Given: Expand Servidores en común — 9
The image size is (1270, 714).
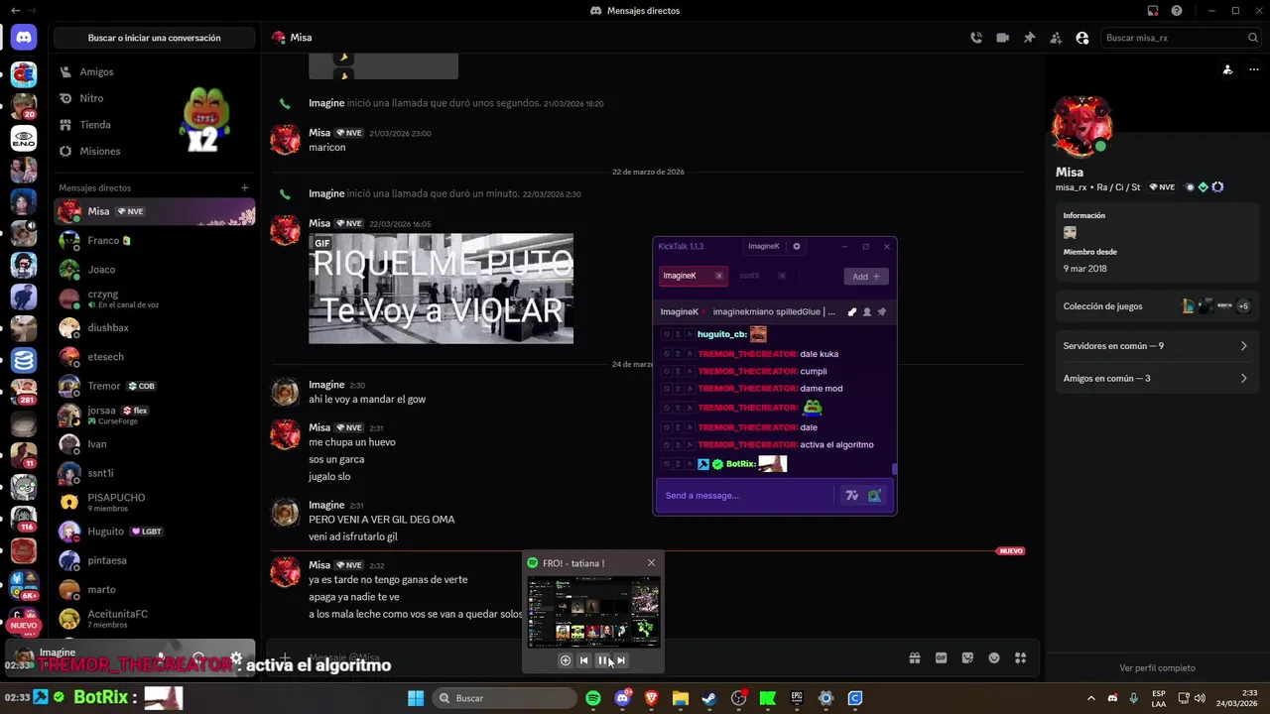Looking at the screenshot, I should tap(1156, 346).
